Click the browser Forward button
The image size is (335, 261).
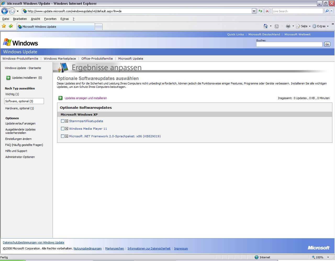point(12,11)
